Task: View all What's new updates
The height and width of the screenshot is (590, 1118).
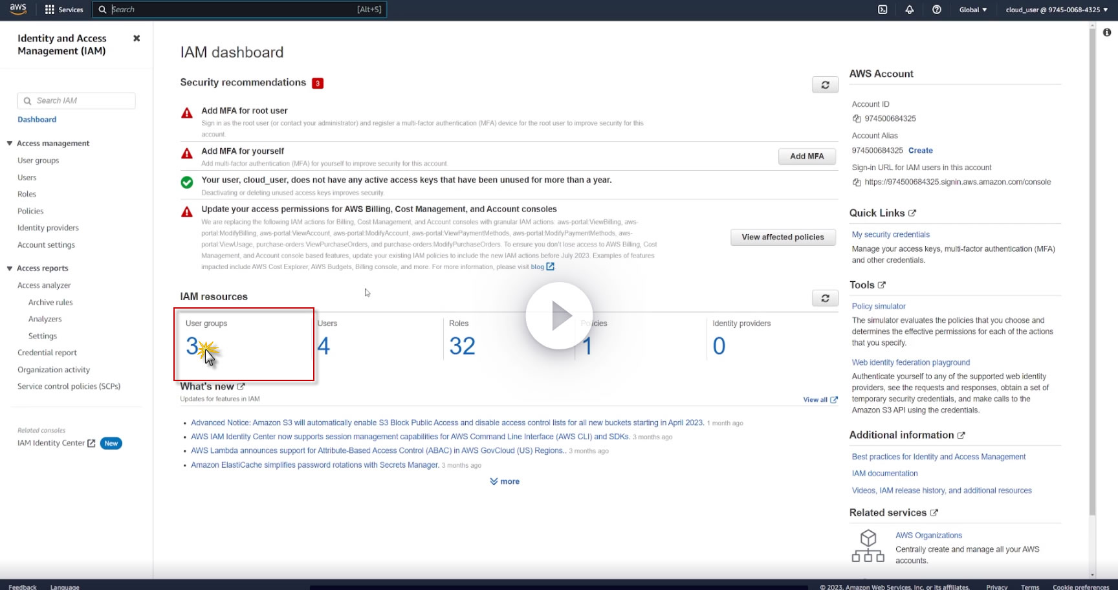Action: (820, 400)
